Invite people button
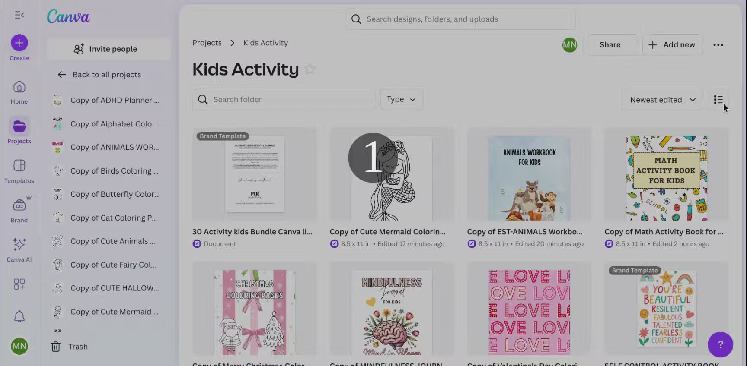Image resolution: width=747 pixels, height=366 pixels. tap(109, 49)
